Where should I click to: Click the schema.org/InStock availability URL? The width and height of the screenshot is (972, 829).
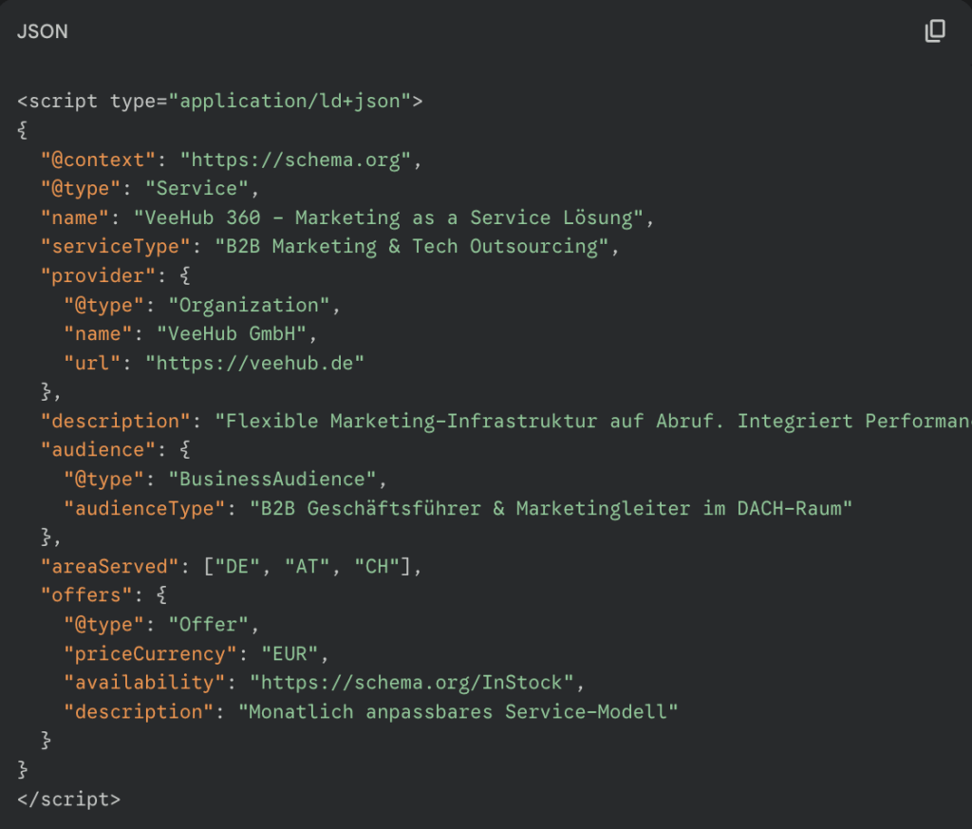point(413,682)
